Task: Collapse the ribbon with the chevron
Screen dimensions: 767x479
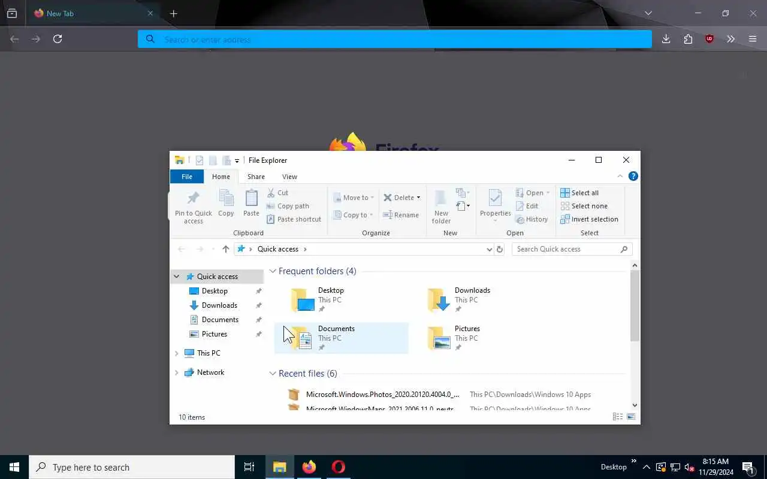Action: tap(620, 176)
